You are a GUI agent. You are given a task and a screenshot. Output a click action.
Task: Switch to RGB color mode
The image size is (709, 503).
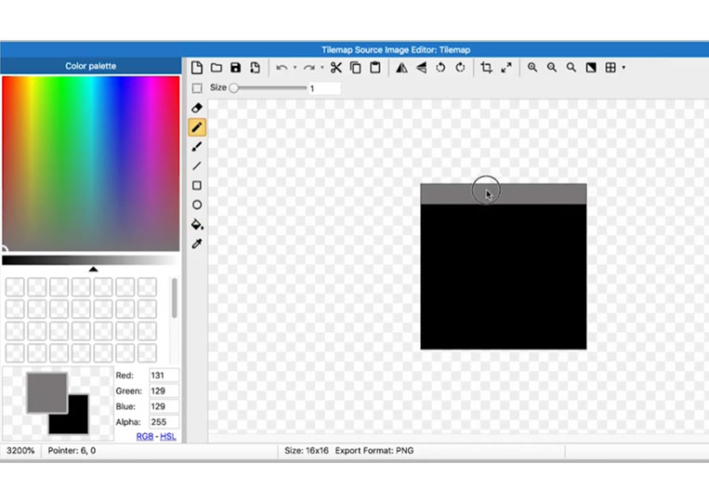(x=145, y=436)
